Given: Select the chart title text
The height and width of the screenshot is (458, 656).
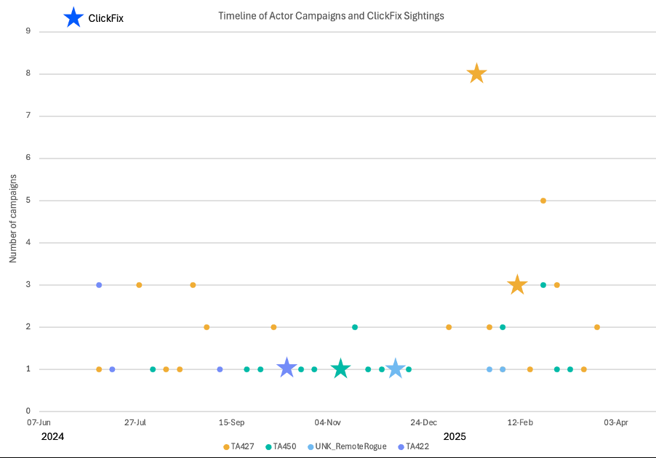Looking at the screenshot, I should tap(331, 16).
